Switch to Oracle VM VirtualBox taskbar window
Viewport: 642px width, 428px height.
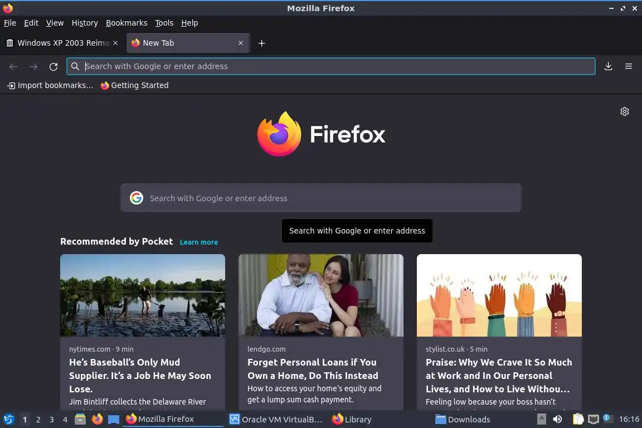[x=276, y=420]
